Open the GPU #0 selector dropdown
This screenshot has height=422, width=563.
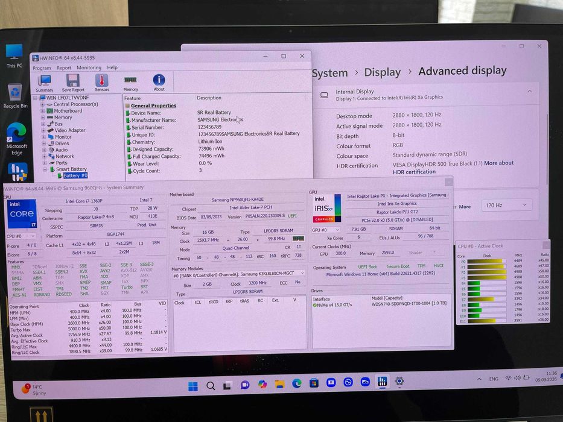326,230
